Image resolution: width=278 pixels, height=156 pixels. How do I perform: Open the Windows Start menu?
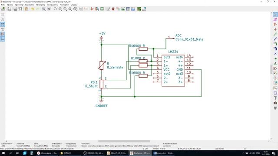pyautogui.click(x=3, y=153)
